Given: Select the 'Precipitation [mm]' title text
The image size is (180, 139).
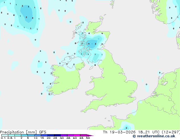Looking at the screenshot, I should 18,132.
